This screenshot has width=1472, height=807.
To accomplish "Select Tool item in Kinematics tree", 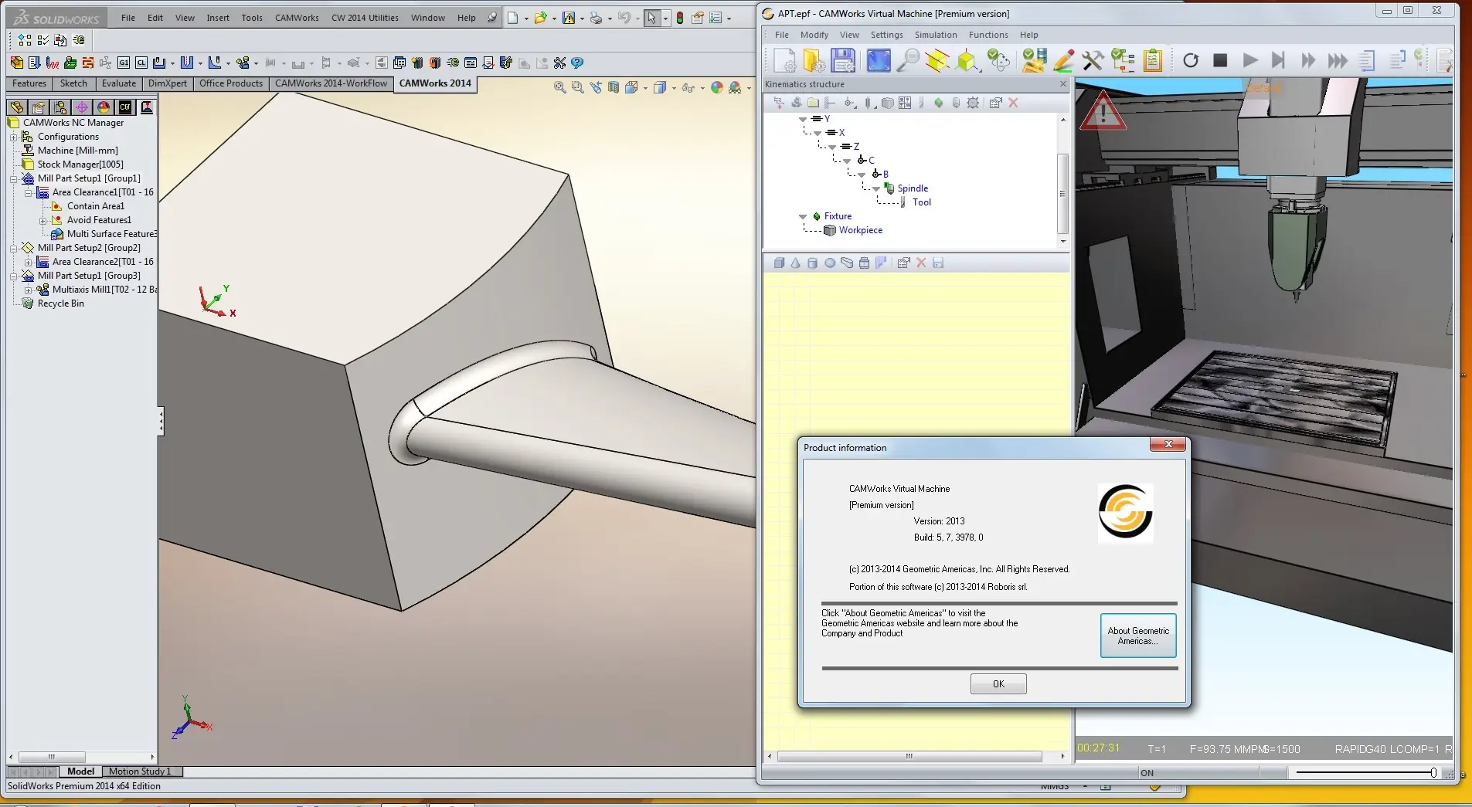I will (921, 202).
